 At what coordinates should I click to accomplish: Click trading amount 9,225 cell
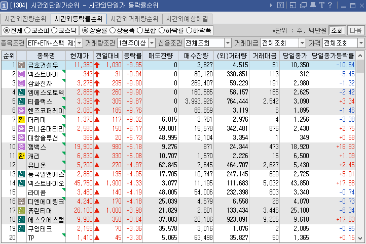coord(271,219)
